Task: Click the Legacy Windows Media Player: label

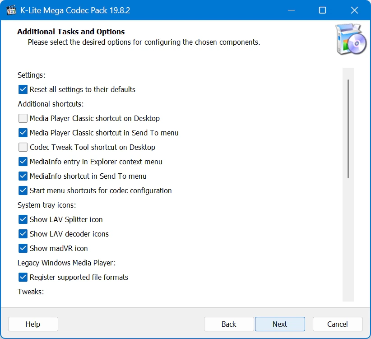Action: pyautogui.click(x=66, y=263)
